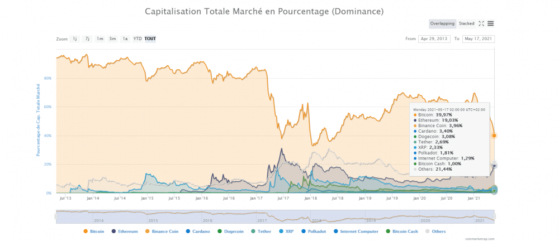Select YTD zoom range
The image size is (559, 241).
point(138,39)
